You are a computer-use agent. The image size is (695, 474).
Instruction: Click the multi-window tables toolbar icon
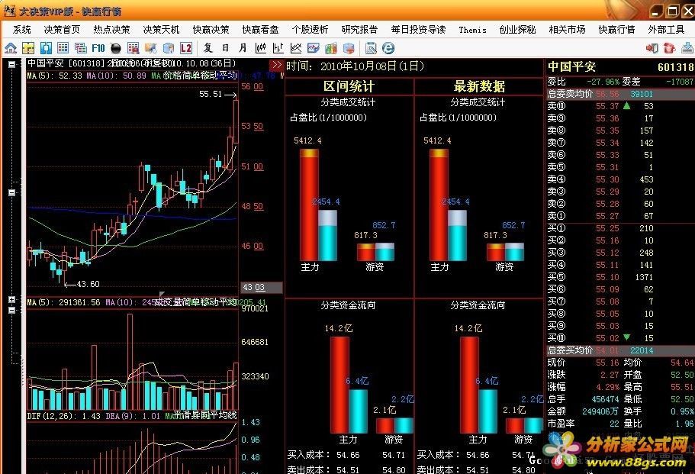pos(81,48)
